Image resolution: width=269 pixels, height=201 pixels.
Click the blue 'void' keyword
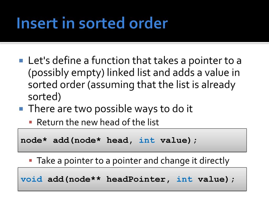click(x=32, y=179)
